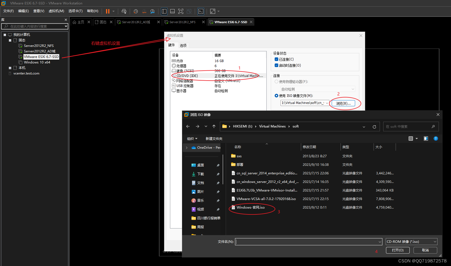Refresh the soft folder listing
The width and height of the screenshot is (451, 266).
(374, 127)
